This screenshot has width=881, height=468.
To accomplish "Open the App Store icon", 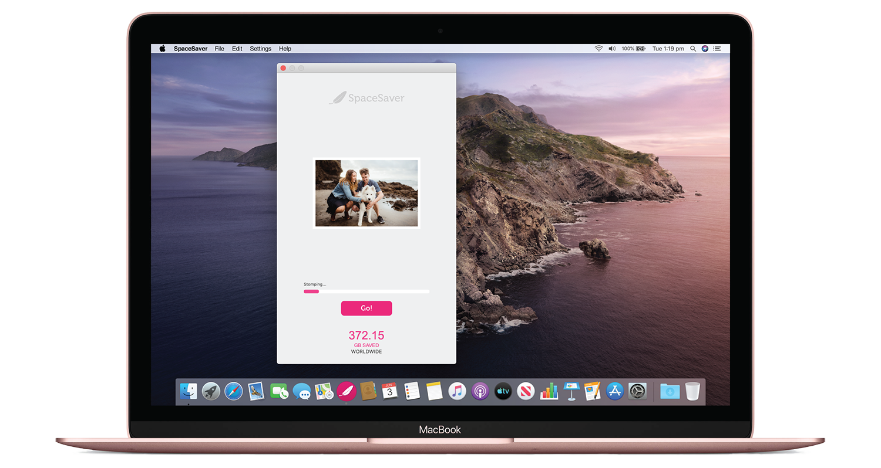I will tap(615, 391).
